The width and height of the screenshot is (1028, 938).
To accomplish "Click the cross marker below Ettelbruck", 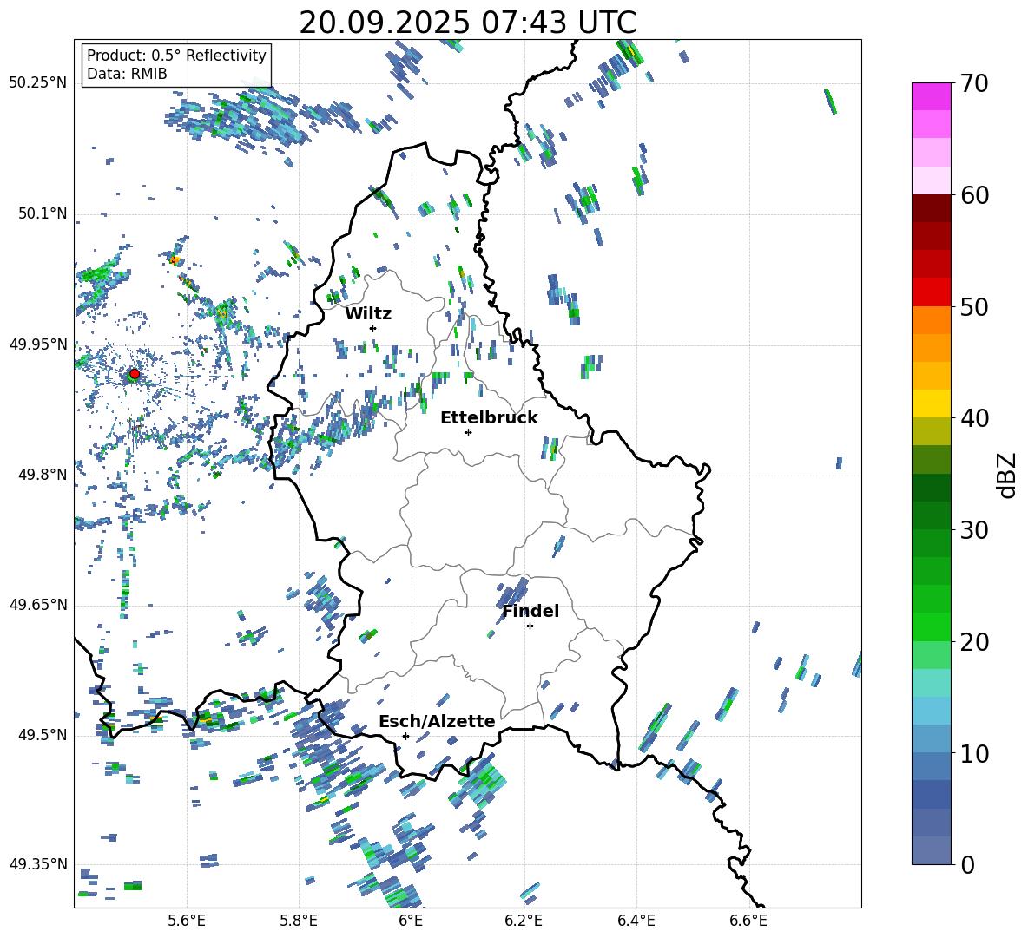I will (x=468, y=432).
